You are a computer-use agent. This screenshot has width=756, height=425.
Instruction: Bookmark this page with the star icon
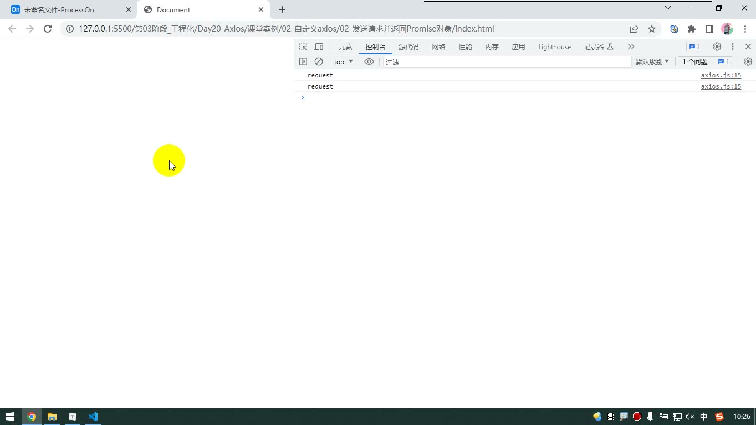pyautogui.click(x=652, y=29)
